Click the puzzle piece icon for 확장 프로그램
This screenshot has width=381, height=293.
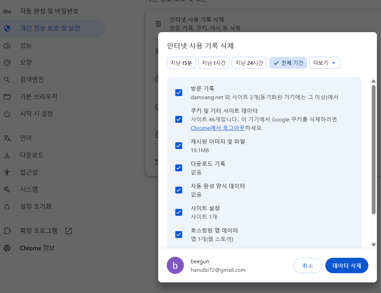[7, 230]
